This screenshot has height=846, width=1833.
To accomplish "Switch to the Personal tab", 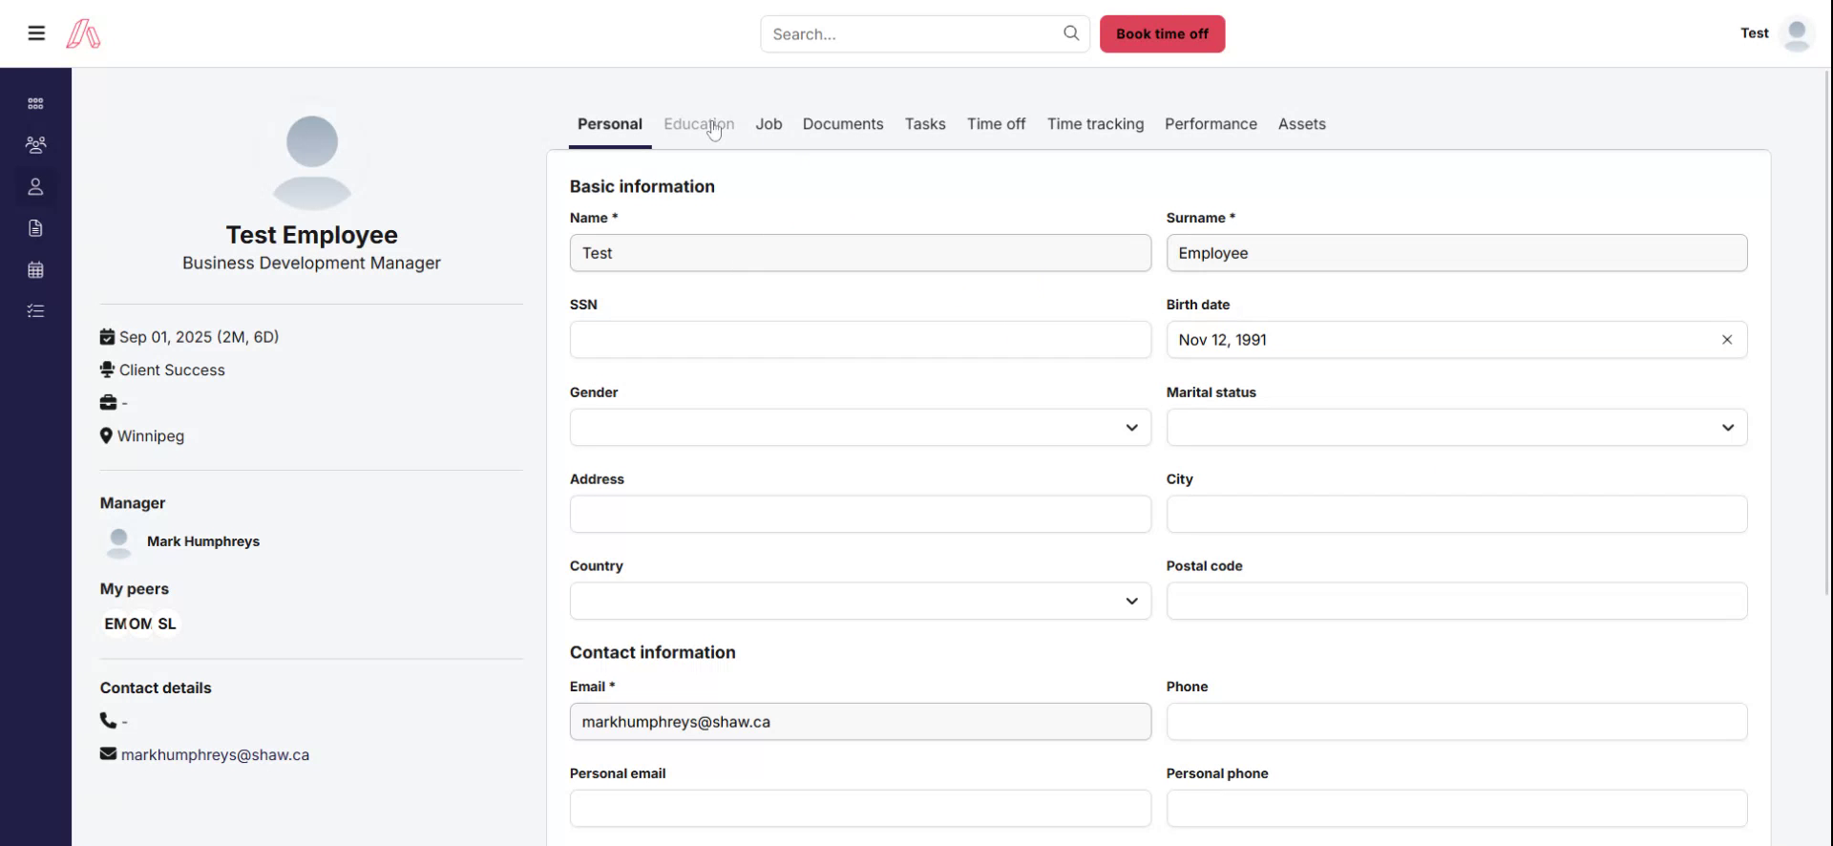I will (610, 124).
